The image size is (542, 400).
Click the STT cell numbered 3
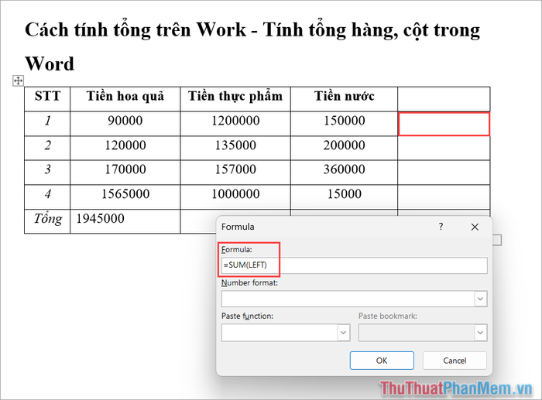coord(47,173)
